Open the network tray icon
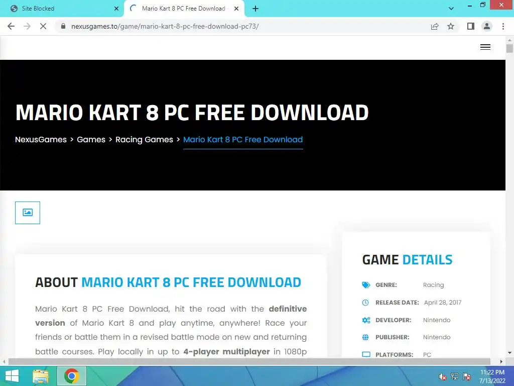Screen dimensions: 514x386 coord(455,376)
